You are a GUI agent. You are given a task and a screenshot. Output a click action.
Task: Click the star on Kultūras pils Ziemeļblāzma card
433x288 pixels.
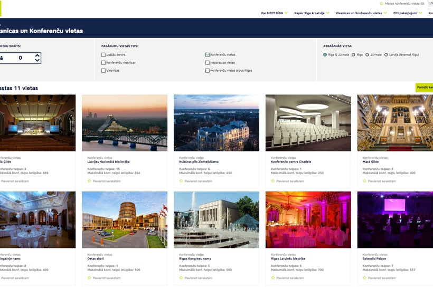181,181
